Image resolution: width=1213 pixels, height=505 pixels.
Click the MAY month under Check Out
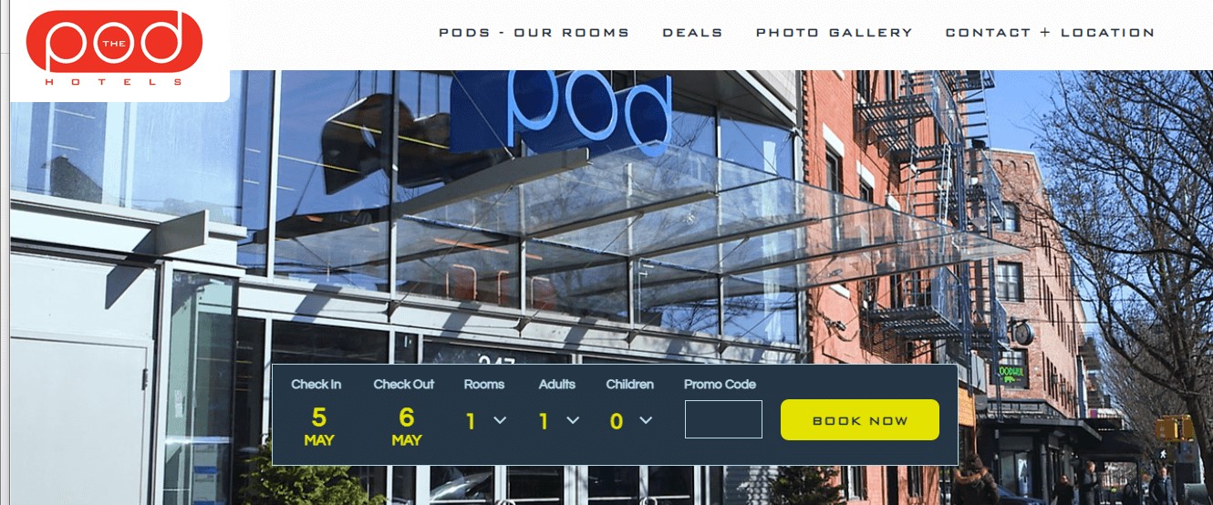click(407, 440)
